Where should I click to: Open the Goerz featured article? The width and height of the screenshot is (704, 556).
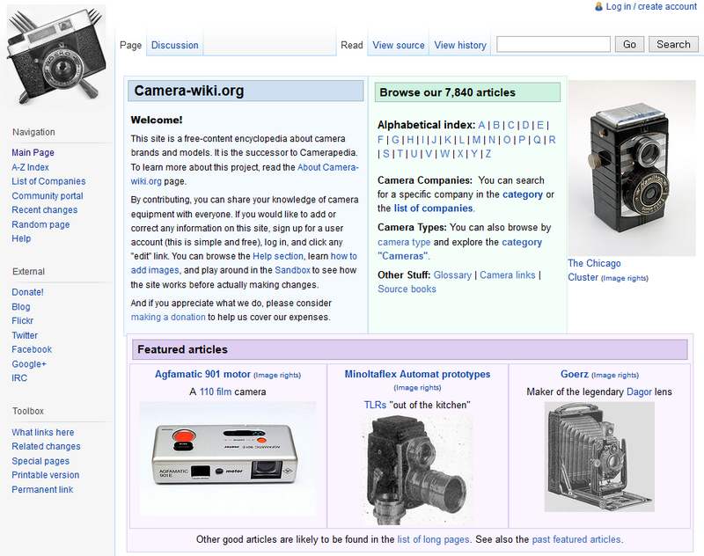(575, 374)
